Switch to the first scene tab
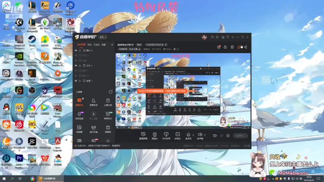This screenshot has height=182, width=324. click(81, 44)
